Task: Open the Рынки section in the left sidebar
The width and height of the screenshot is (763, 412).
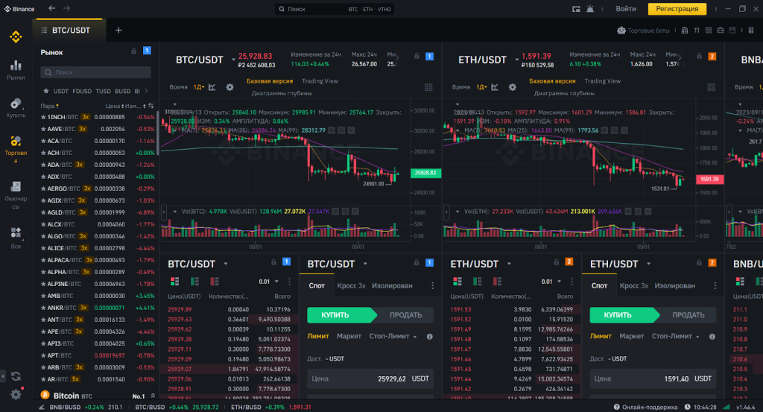Action: tap(16, 70)
